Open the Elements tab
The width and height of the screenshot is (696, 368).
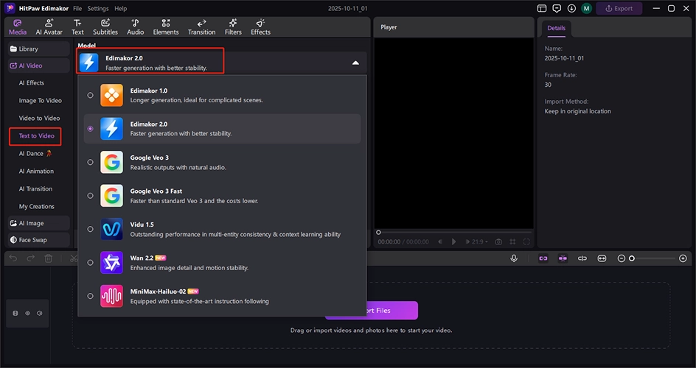[166, 27]
